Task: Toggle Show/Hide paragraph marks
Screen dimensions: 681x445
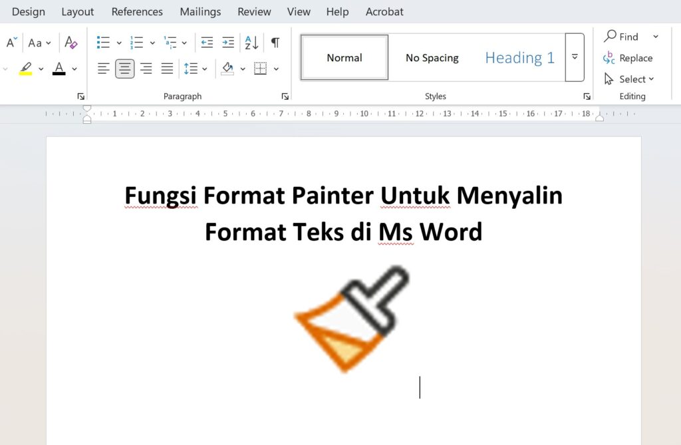Action: click(x=275, y=43)
